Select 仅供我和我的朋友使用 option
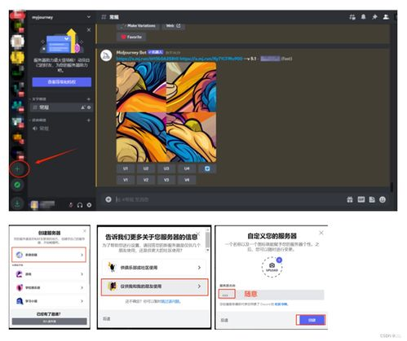The image size is (407, 341). [x=154, y=286]
